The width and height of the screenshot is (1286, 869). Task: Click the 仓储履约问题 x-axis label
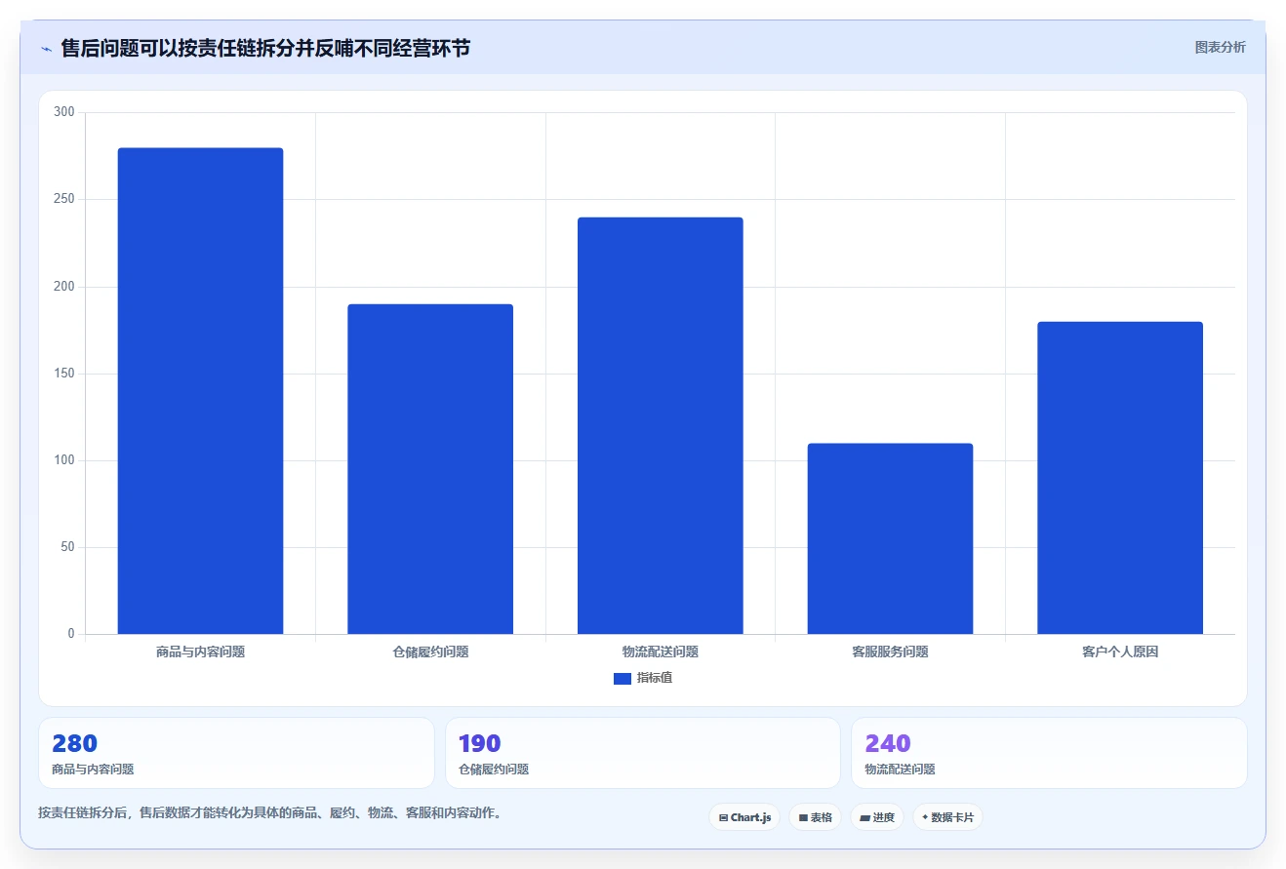tap(430, 652)
